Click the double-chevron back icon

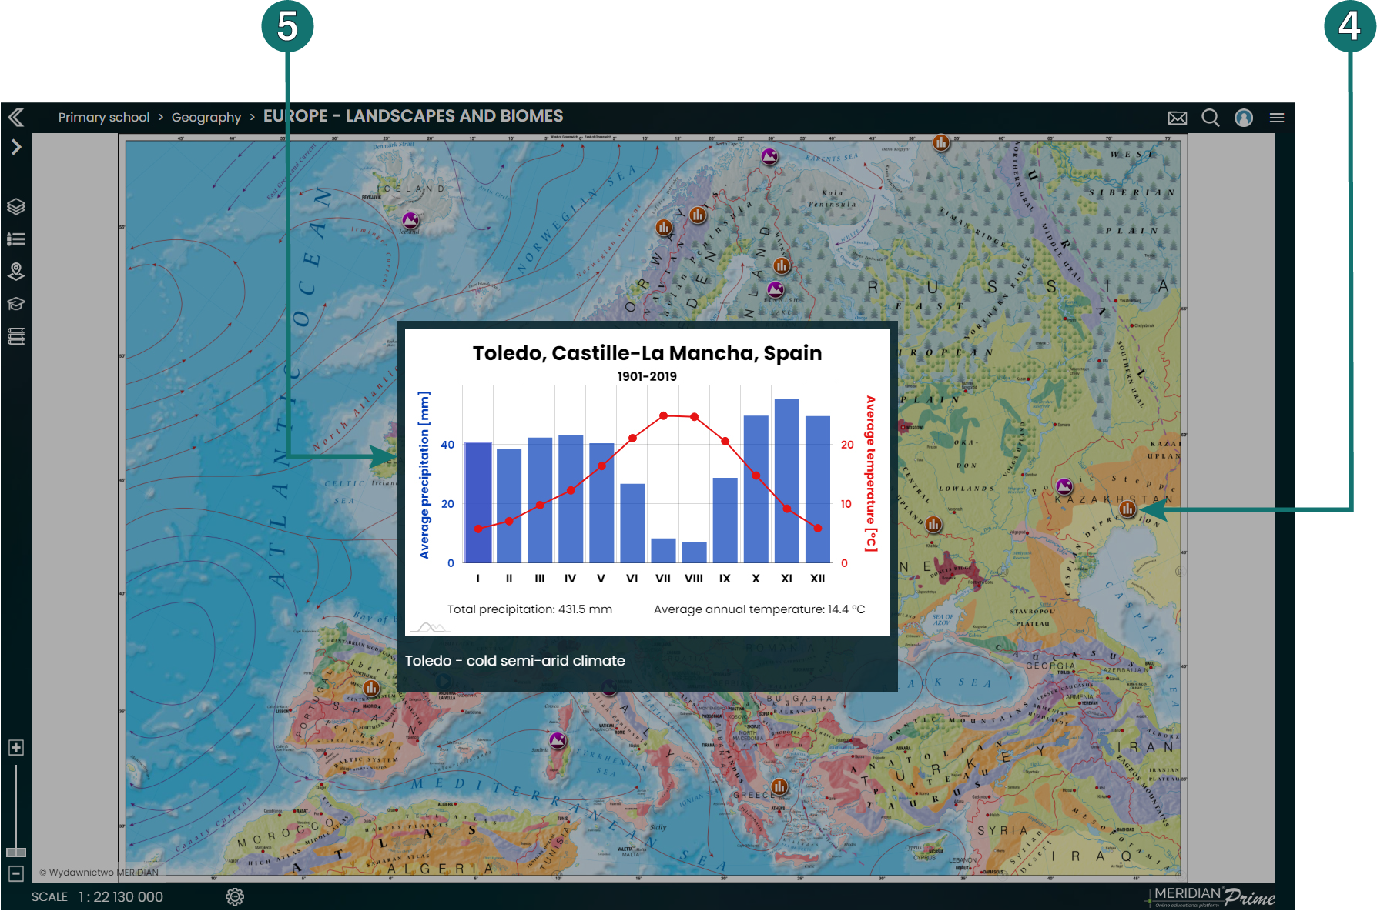tap(16, 118)
